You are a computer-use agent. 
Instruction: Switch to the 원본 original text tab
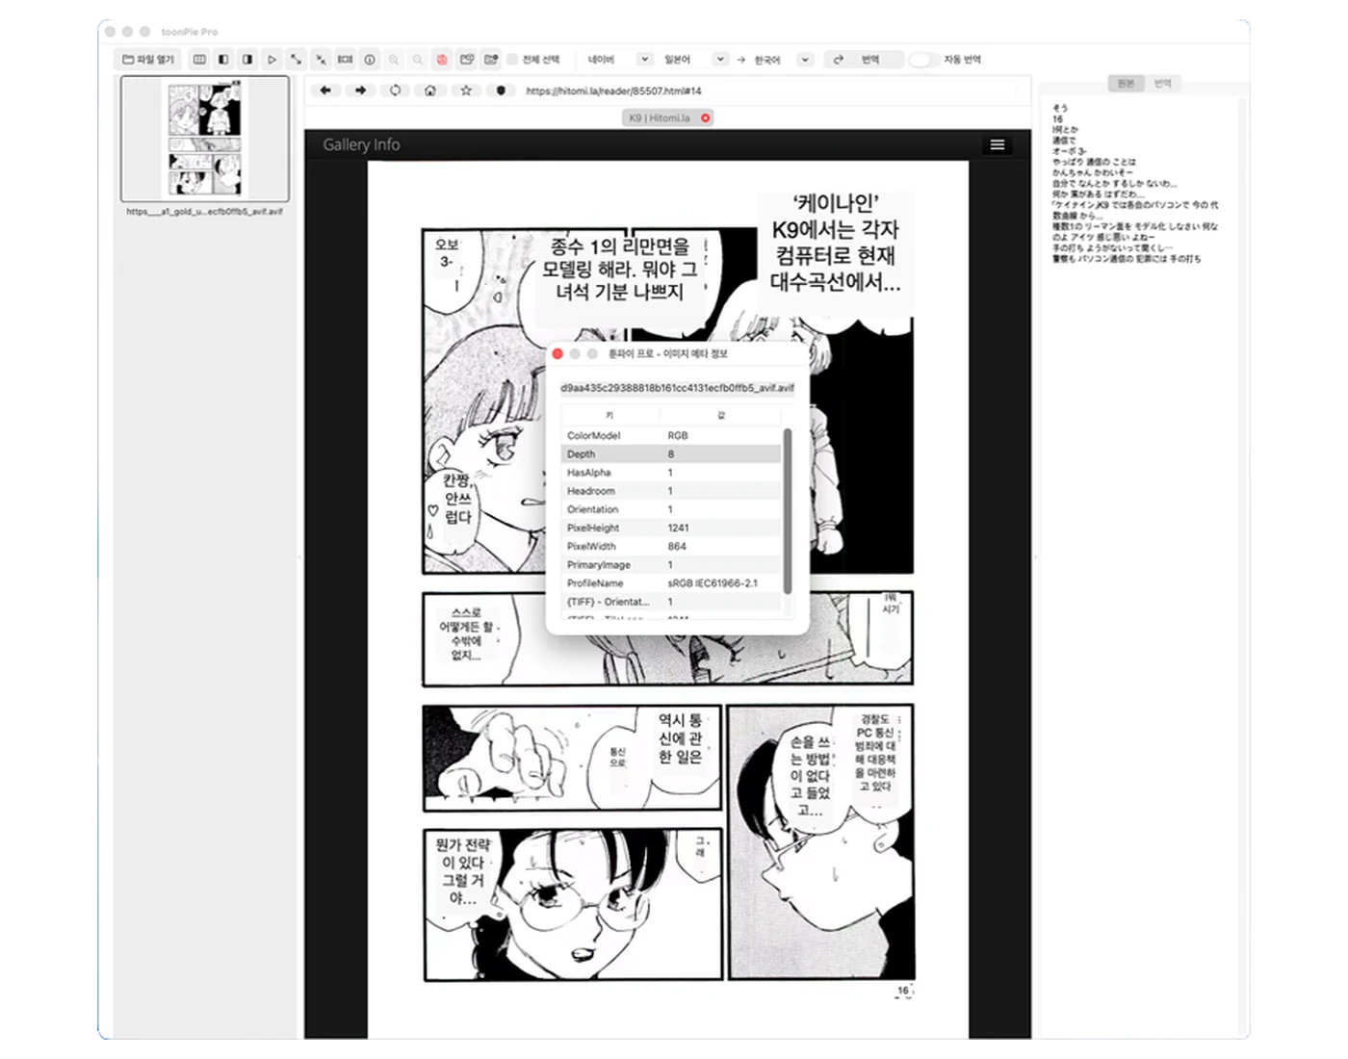point(1126,84)
